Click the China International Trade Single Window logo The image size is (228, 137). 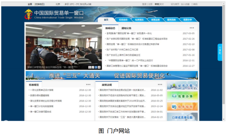(54, 14)
